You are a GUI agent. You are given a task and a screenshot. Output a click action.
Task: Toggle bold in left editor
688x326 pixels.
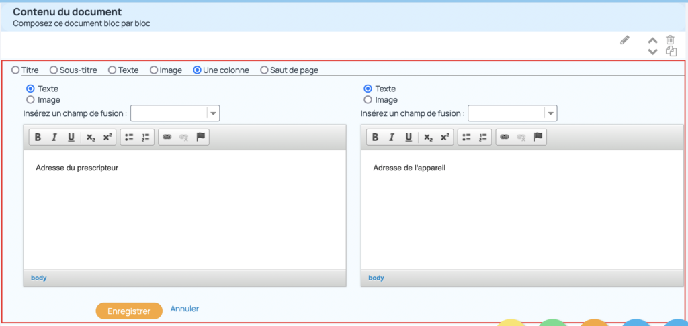pos(38,137)
